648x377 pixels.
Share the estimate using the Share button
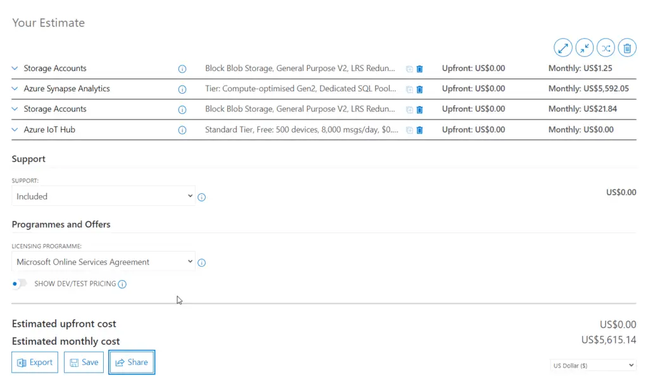point(132,362)
